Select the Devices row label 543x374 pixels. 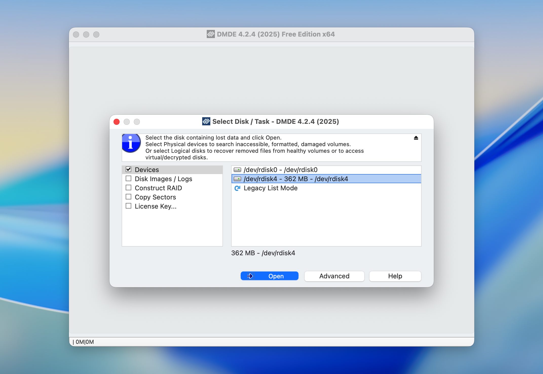(147, 170)
